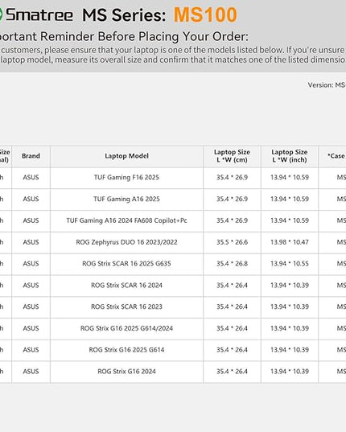Select the ROG Strix G16 2024 cell
The height and width of the screenshot is (432, 346).
[x=126, y=372]
